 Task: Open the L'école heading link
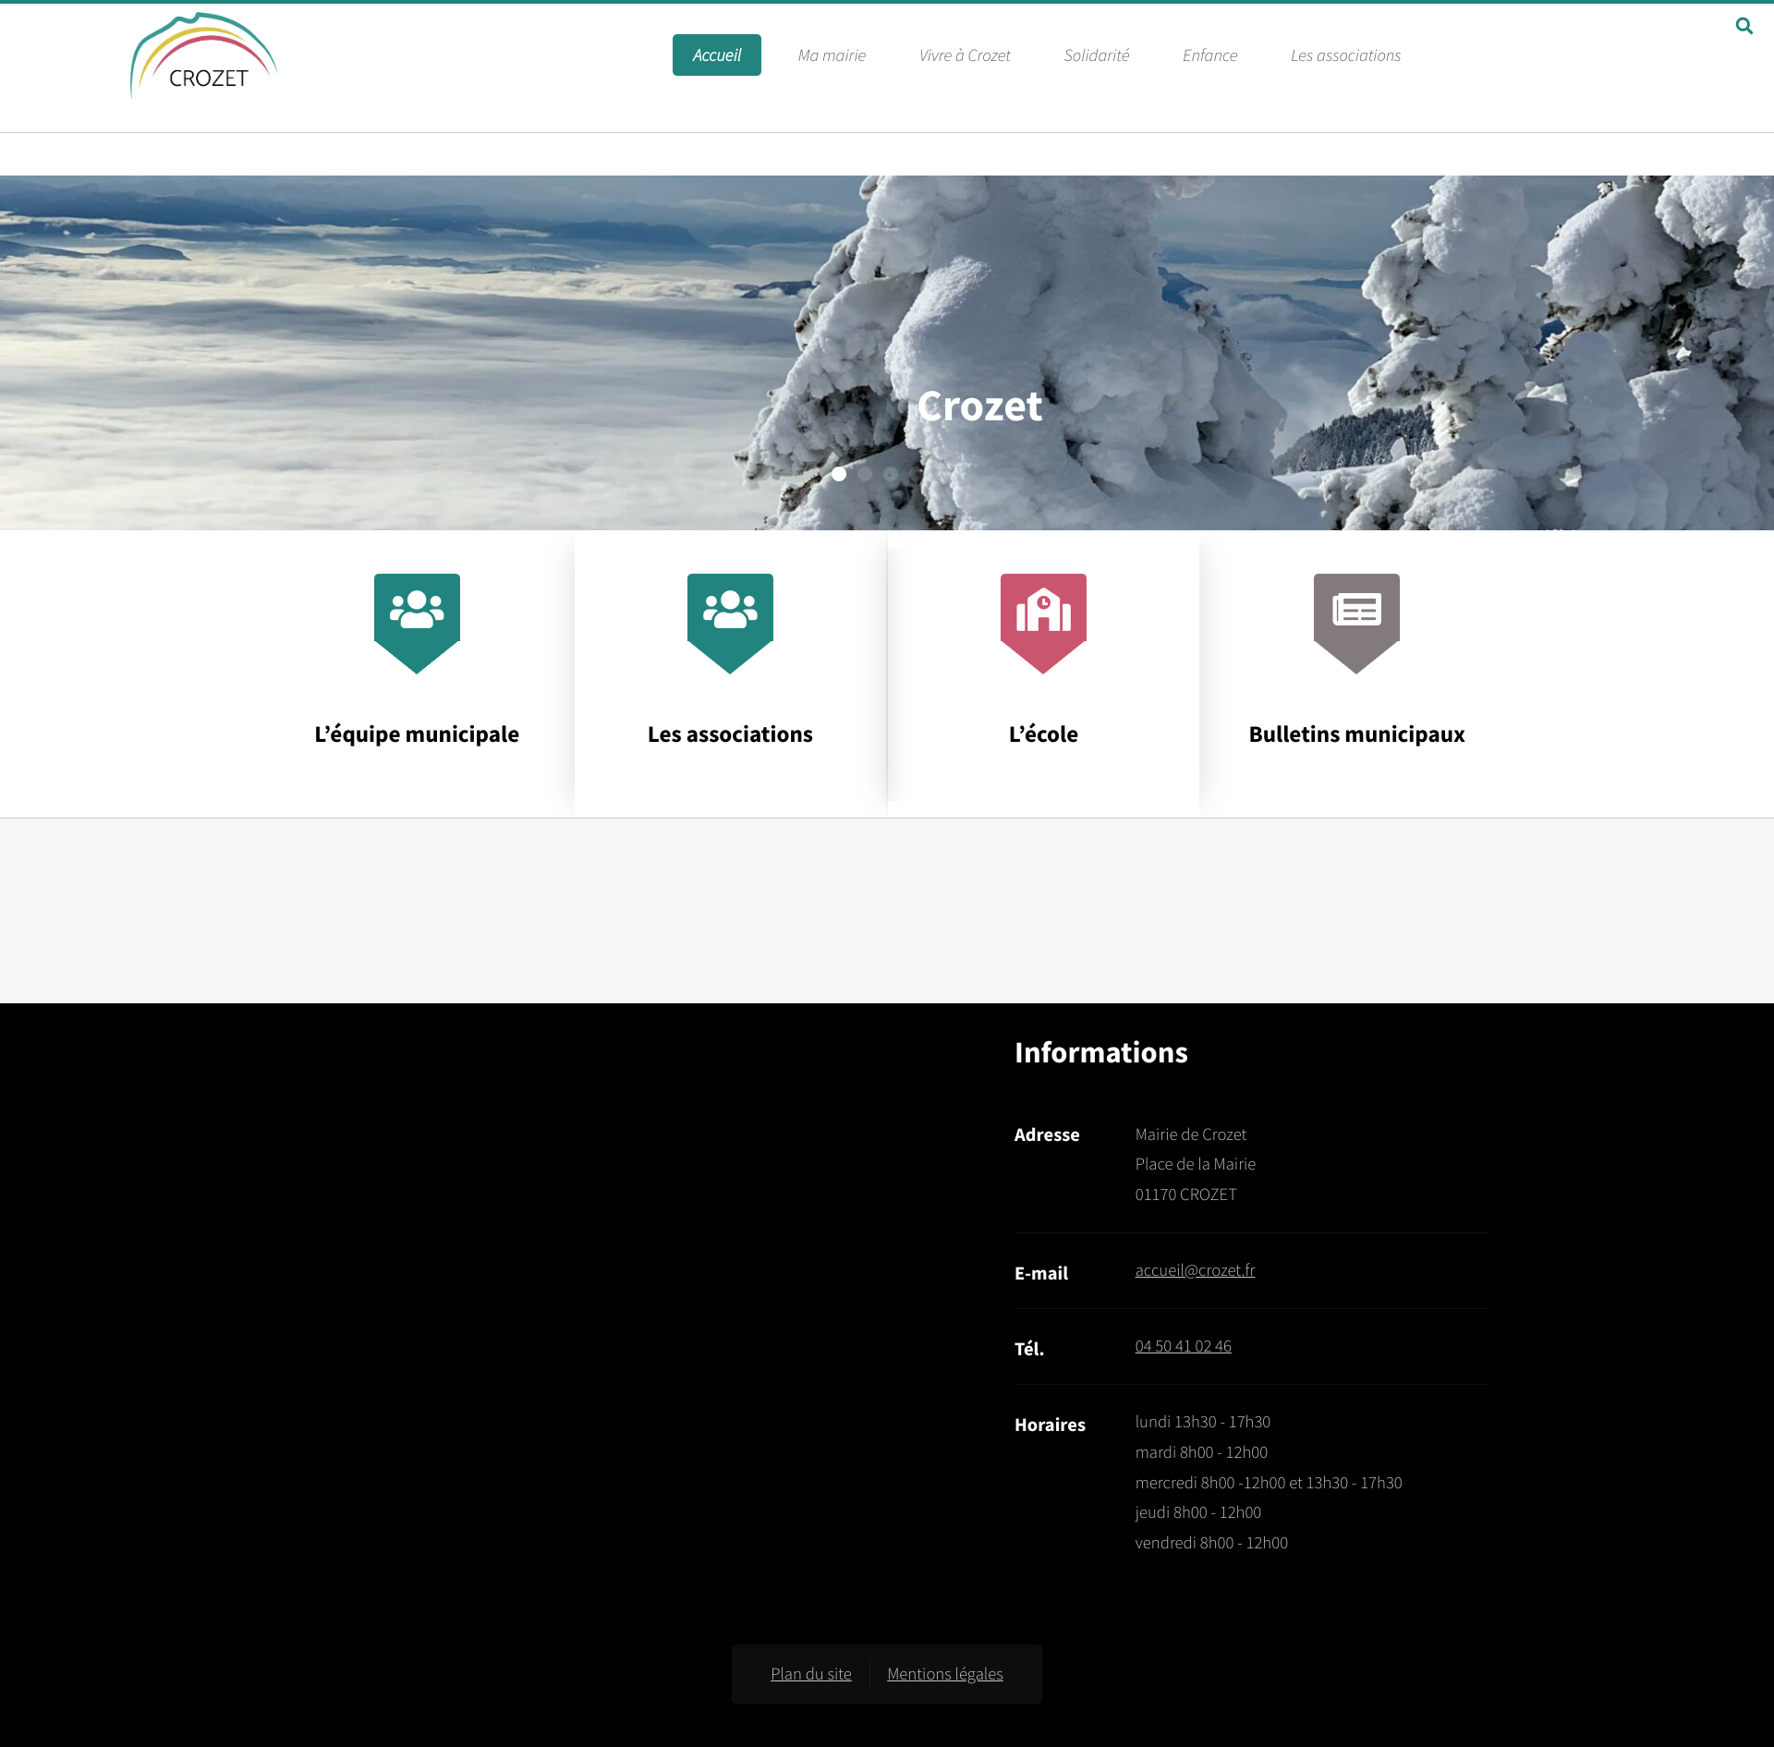tap(1043, 734)
